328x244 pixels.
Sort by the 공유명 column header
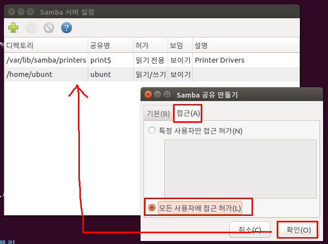tap(110, 45)
